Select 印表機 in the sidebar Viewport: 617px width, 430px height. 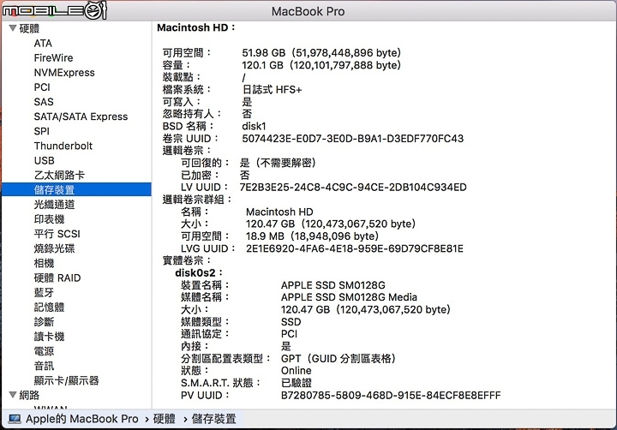pyautogui.click(x=49, y=219)
